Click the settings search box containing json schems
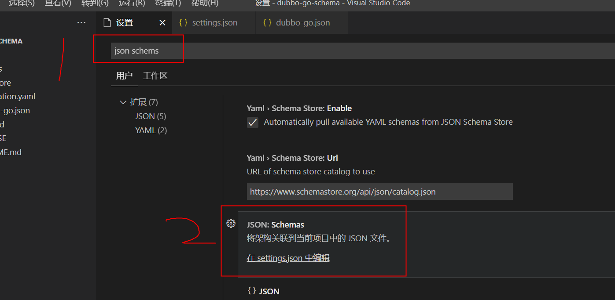Image resolution: width=615 pixels, height=300 pixels. point(363,51)
